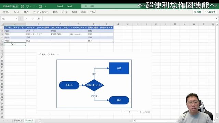Open the diagram's more options ellipsis
219x123 pixels.
(x=59, y=54)
